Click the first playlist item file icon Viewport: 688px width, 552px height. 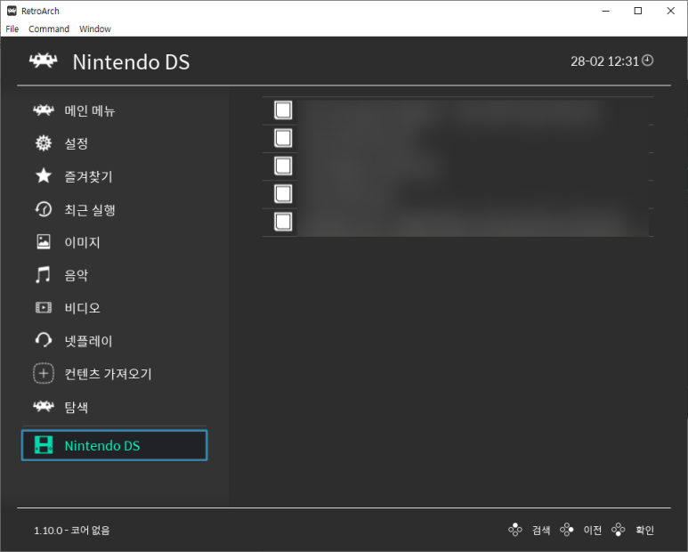[x=283, y=110]
